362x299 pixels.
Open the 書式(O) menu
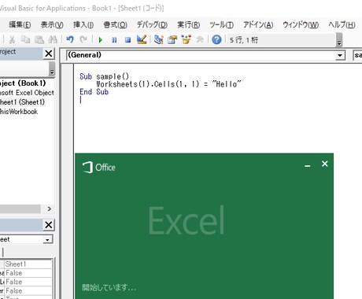pos(116,24)
